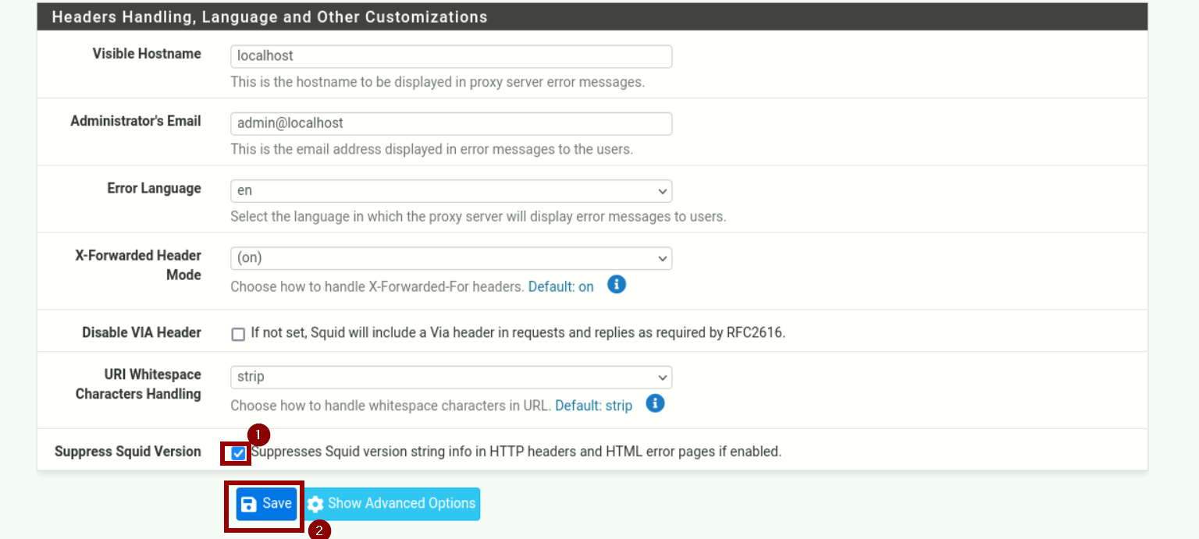Click the 'Default: on' link
The height and width of the screenshot is (539, 1199).
click(560, 287)
